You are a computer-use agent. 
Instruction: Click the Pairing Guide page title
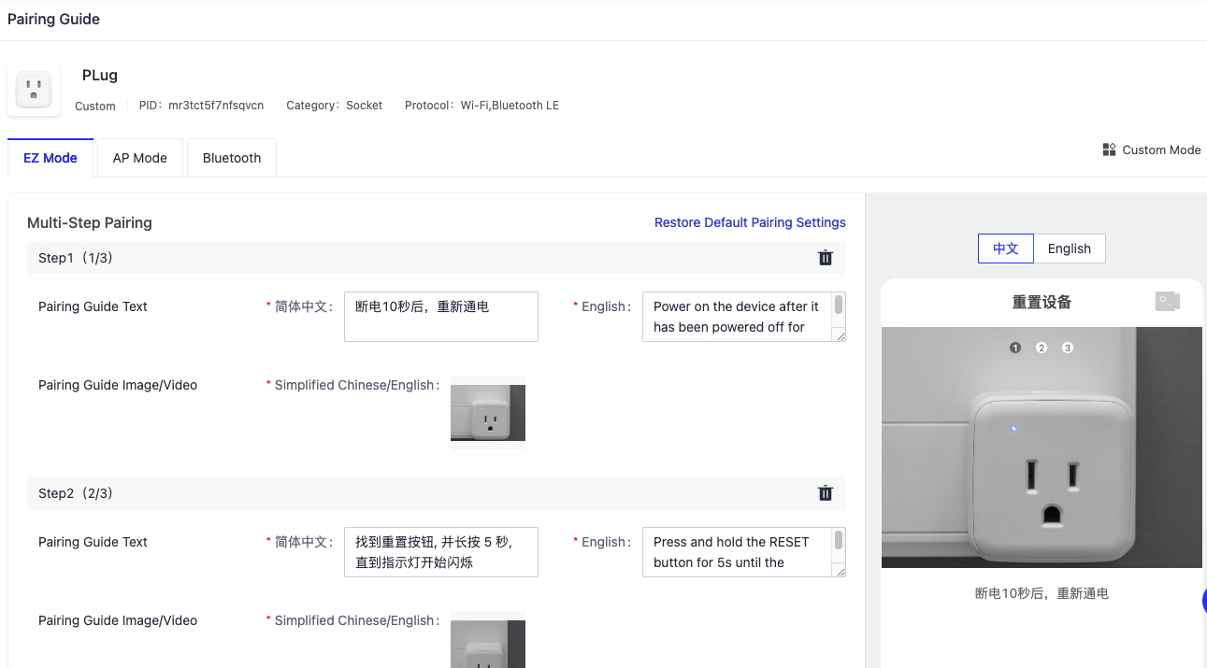pos(53,19)
